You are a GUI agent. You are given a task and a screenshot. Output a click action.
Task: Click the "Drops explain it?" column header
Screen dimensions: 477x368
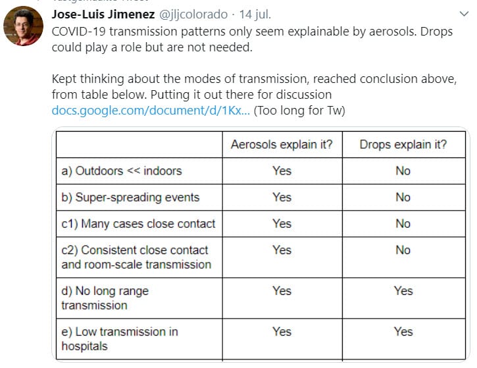(403, 144)
